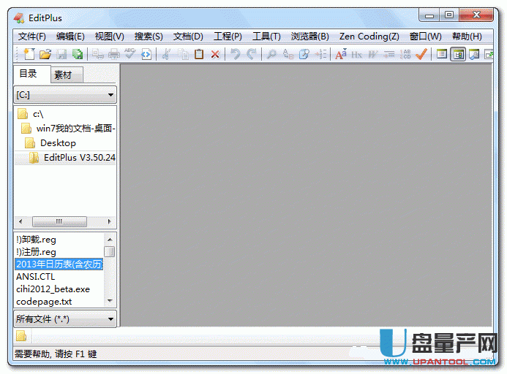Image resolution: width=507 pixels, height=374 pixels.
Task: Open the 视图(V) menu
Action: pyautogui.click(x=109, y=37)
